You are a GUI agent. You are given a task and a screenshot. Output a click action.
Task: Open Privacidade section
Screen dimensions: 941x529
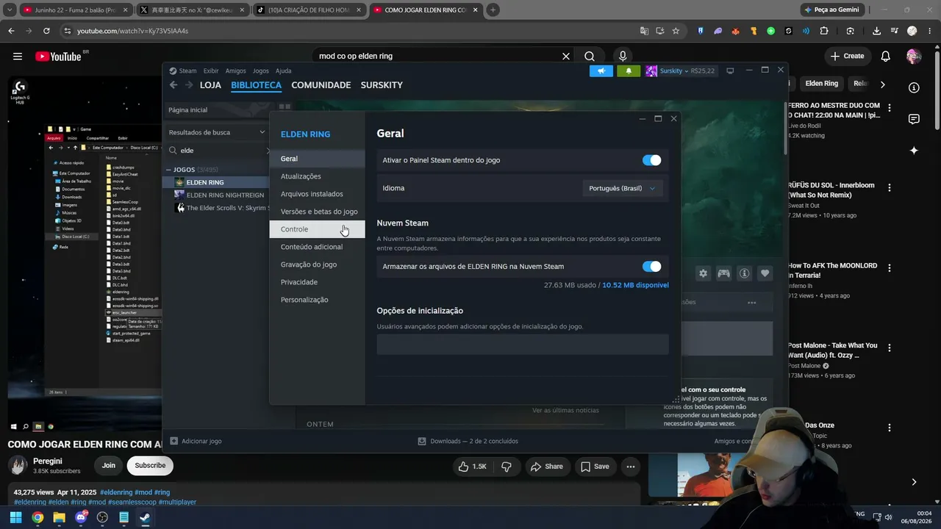(x=317, y=282)
